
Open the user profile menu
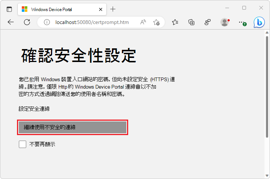click(225, 22)
